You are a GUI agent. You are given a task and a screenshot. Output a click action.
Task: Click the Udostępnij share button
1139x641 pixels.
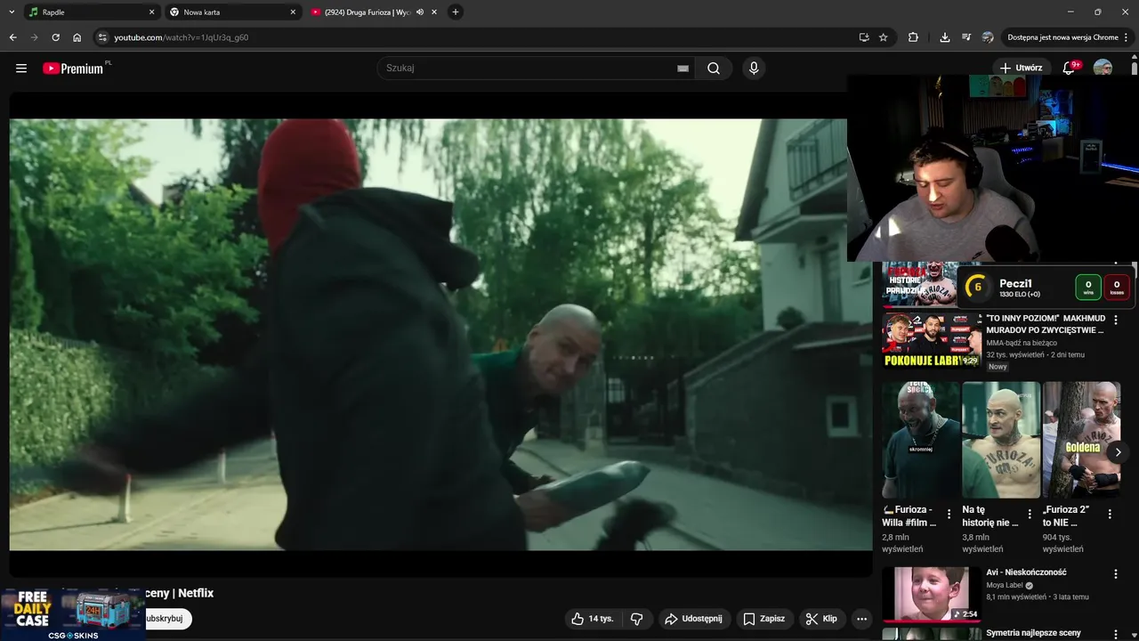point(694,619)
